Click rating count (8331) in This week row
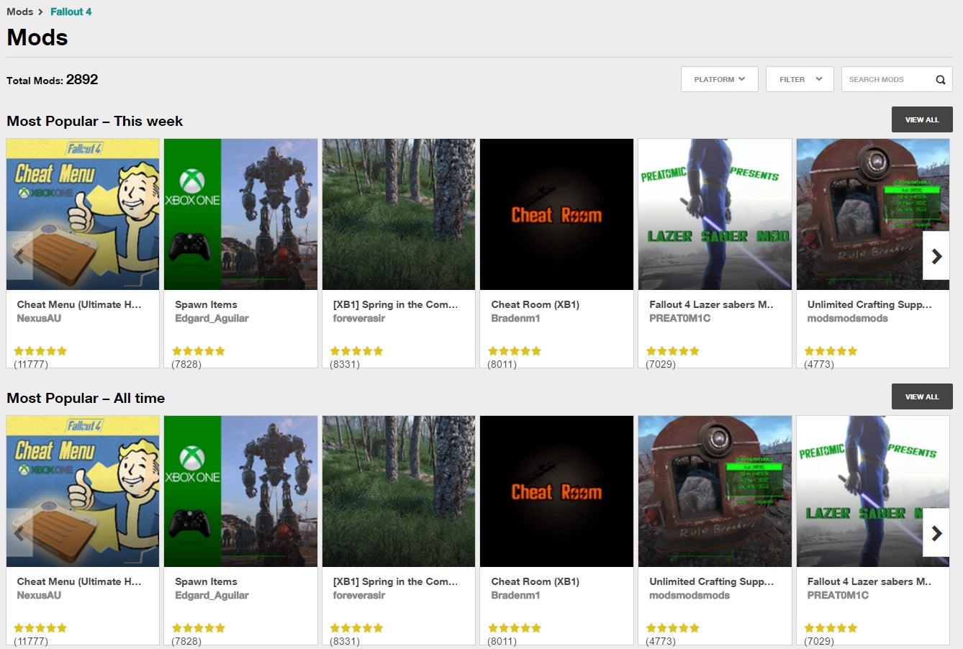 pos(345,364)
